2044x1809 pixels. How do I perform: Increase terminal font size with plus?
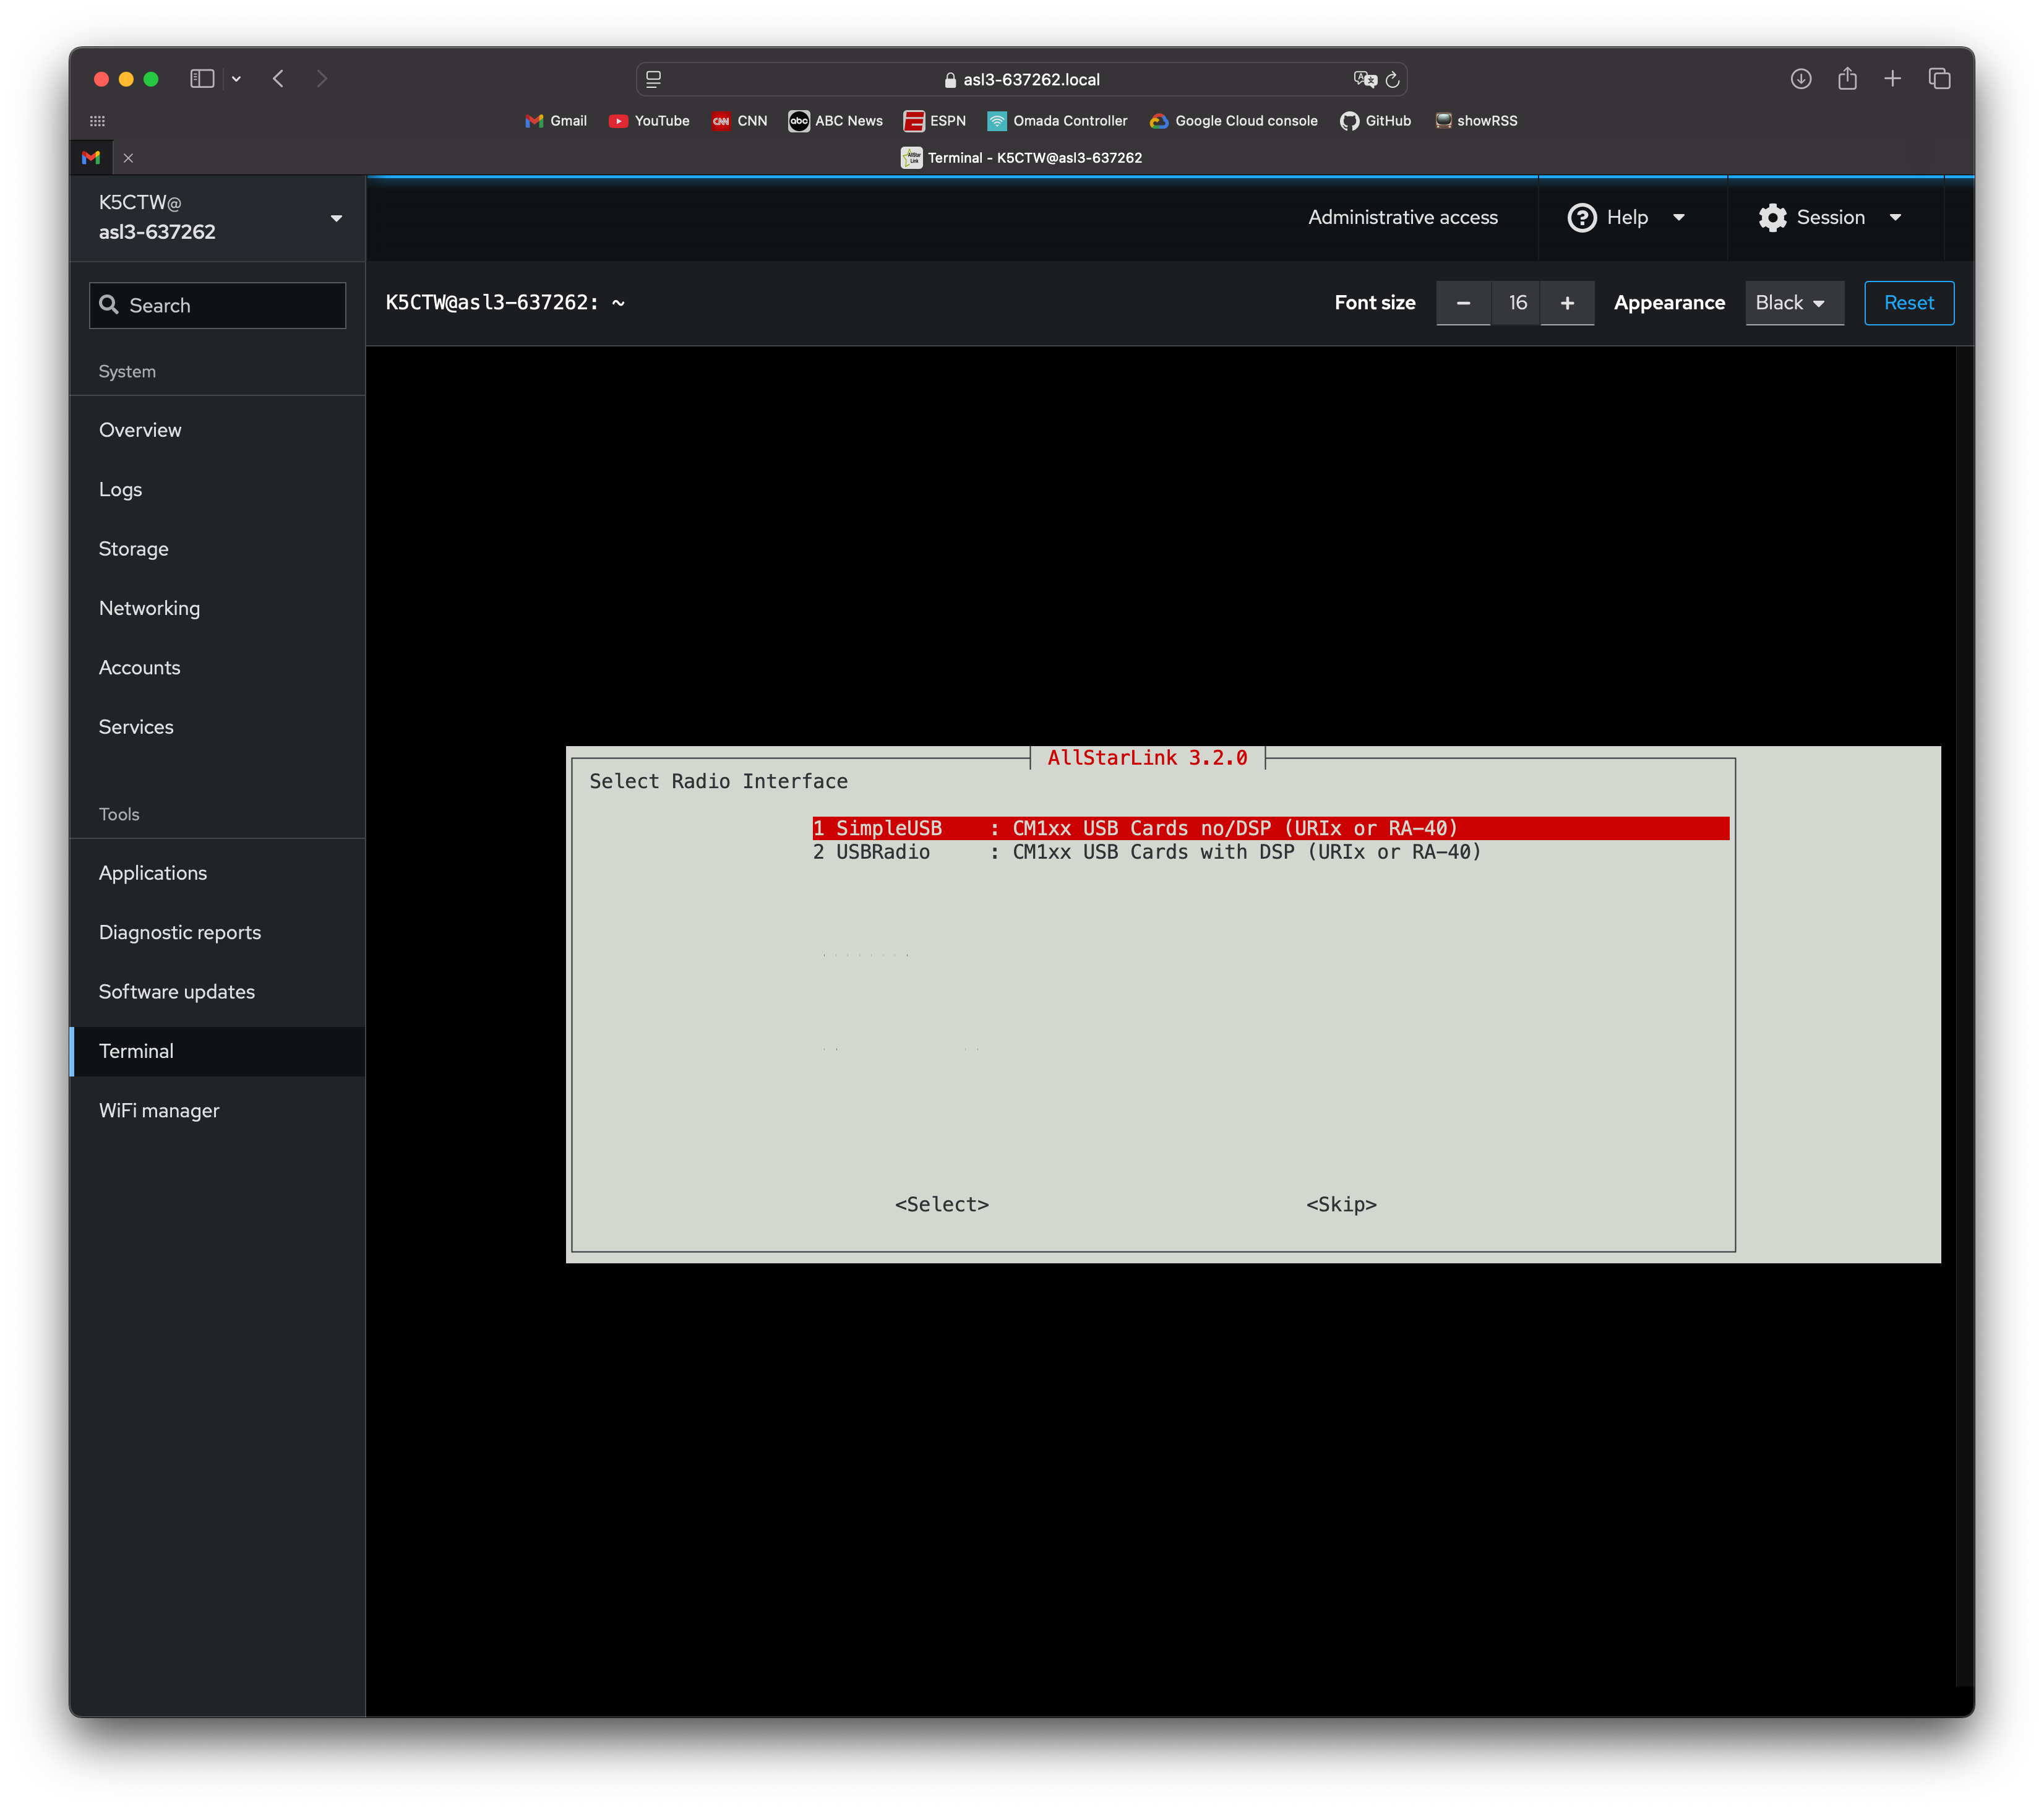coord(1567,303)
